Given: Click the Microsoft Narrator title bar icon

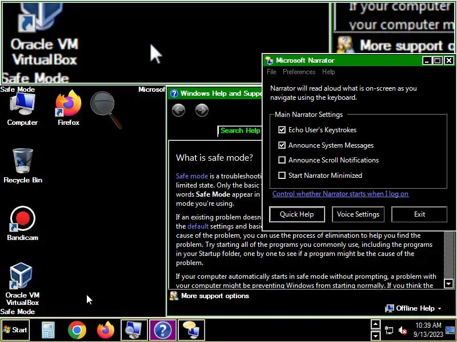Looking at the screenshot, I should 269,60.
